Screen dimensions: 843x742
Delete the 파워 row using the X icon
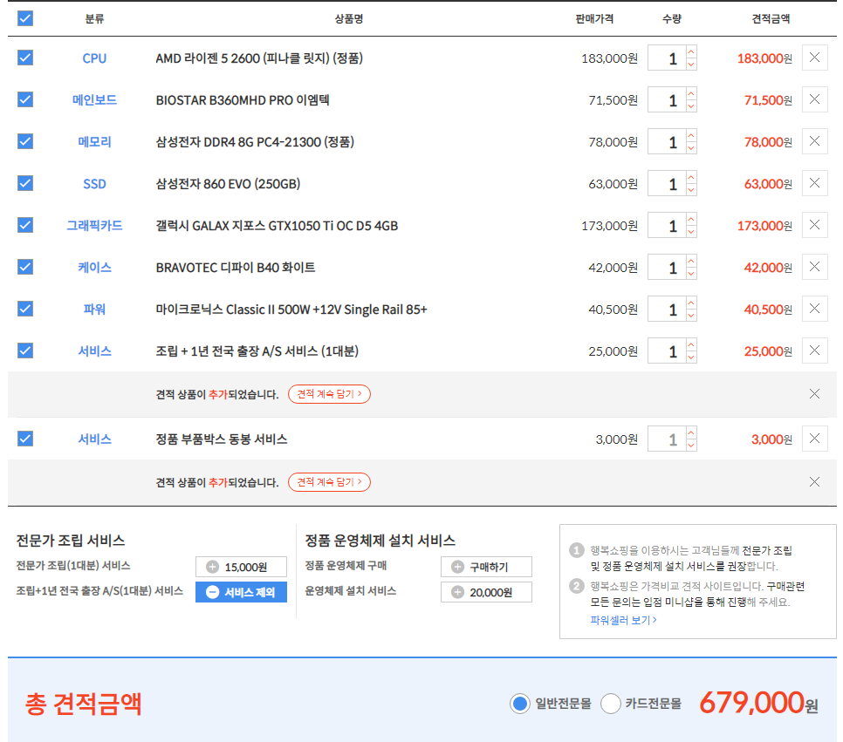click(814, 309)
